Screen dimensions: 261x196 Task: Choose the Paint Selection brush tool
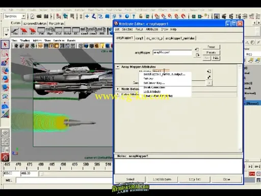(5, 62)
